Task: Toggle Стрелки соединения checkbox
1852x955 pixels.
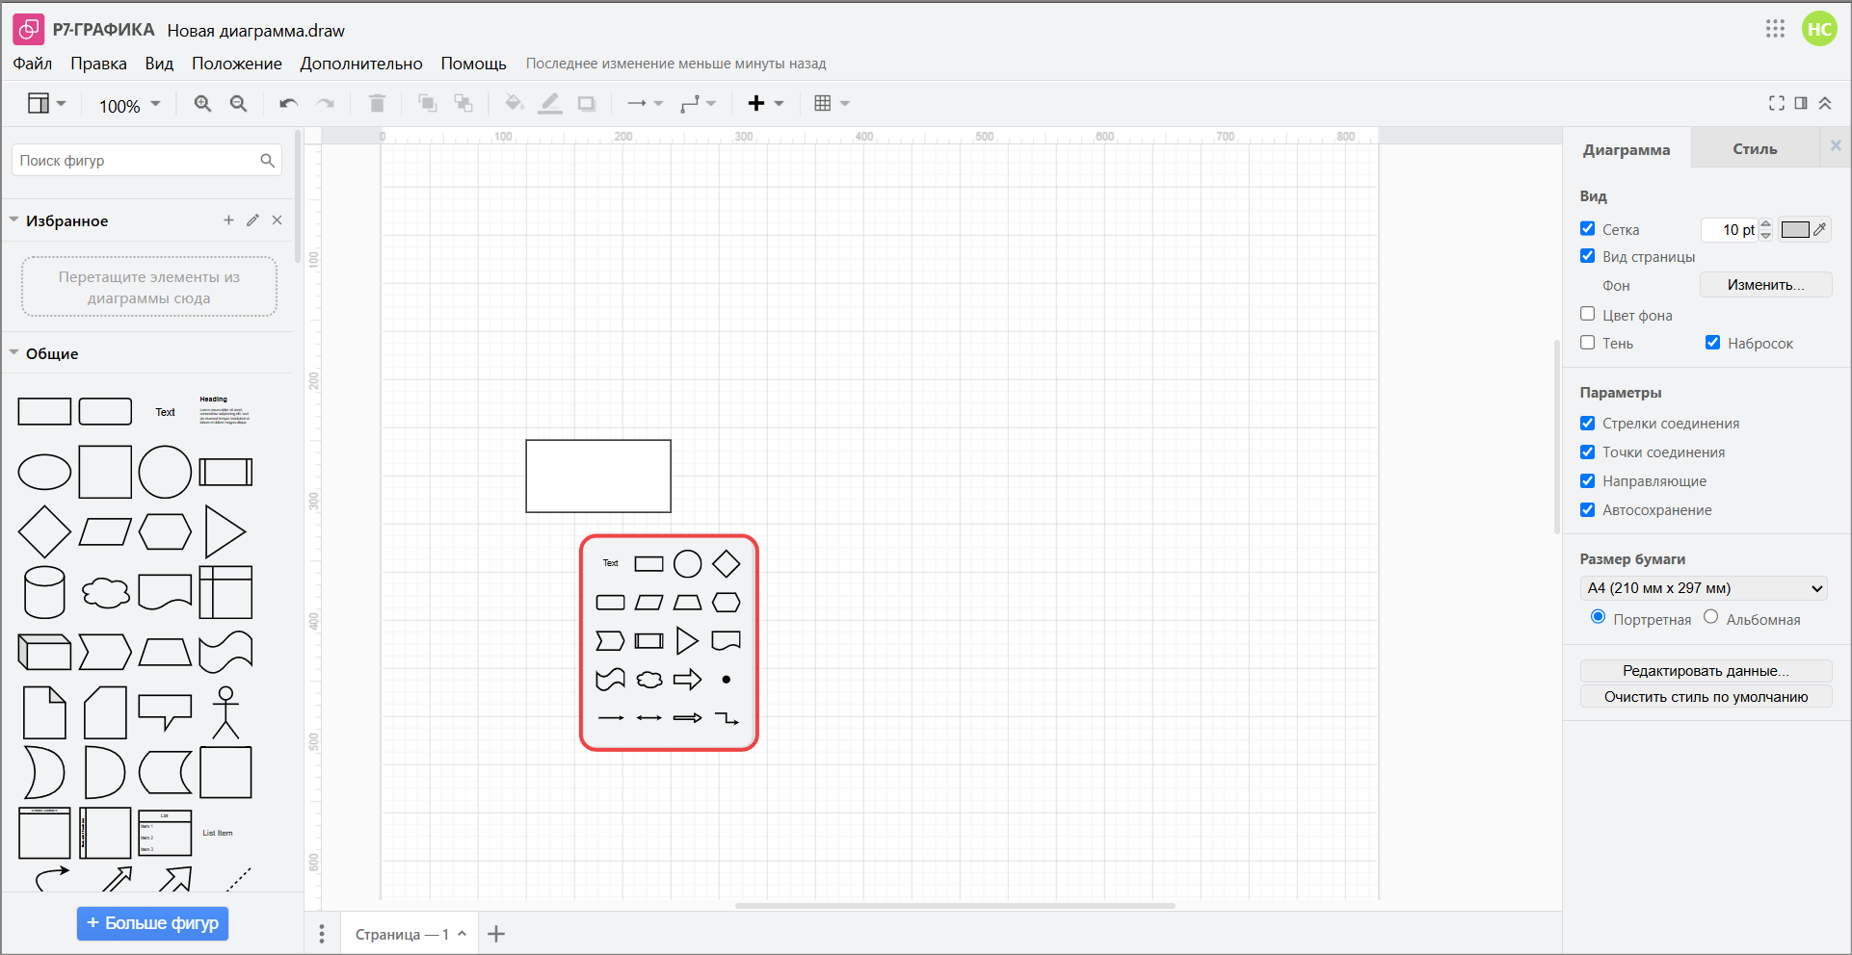Action: coord(1588,423)
